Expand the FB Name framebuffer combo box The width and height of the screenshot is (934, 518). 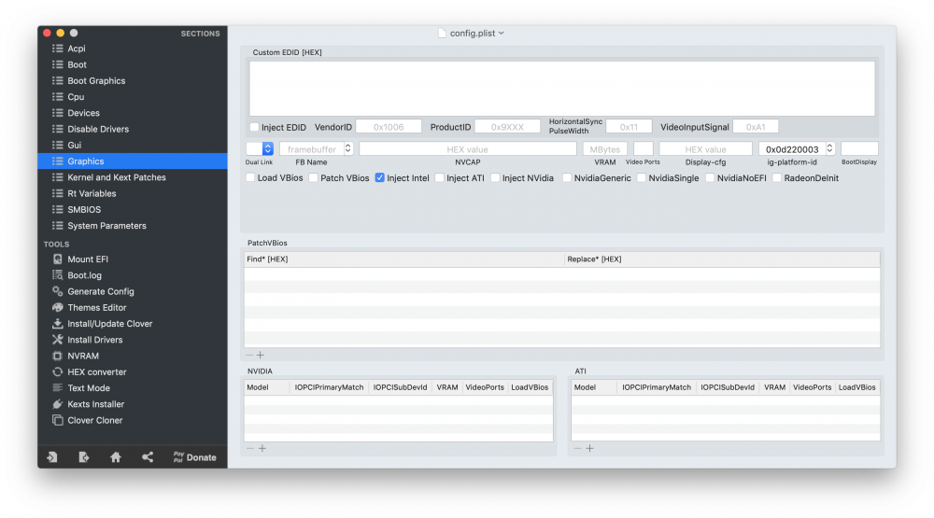point(348,148)
